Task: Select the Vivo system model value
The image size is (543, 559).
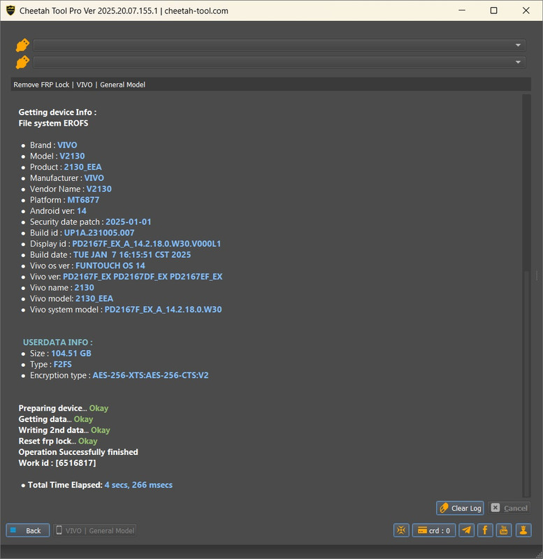Action: pyautogui.click(x=163, y=310)
